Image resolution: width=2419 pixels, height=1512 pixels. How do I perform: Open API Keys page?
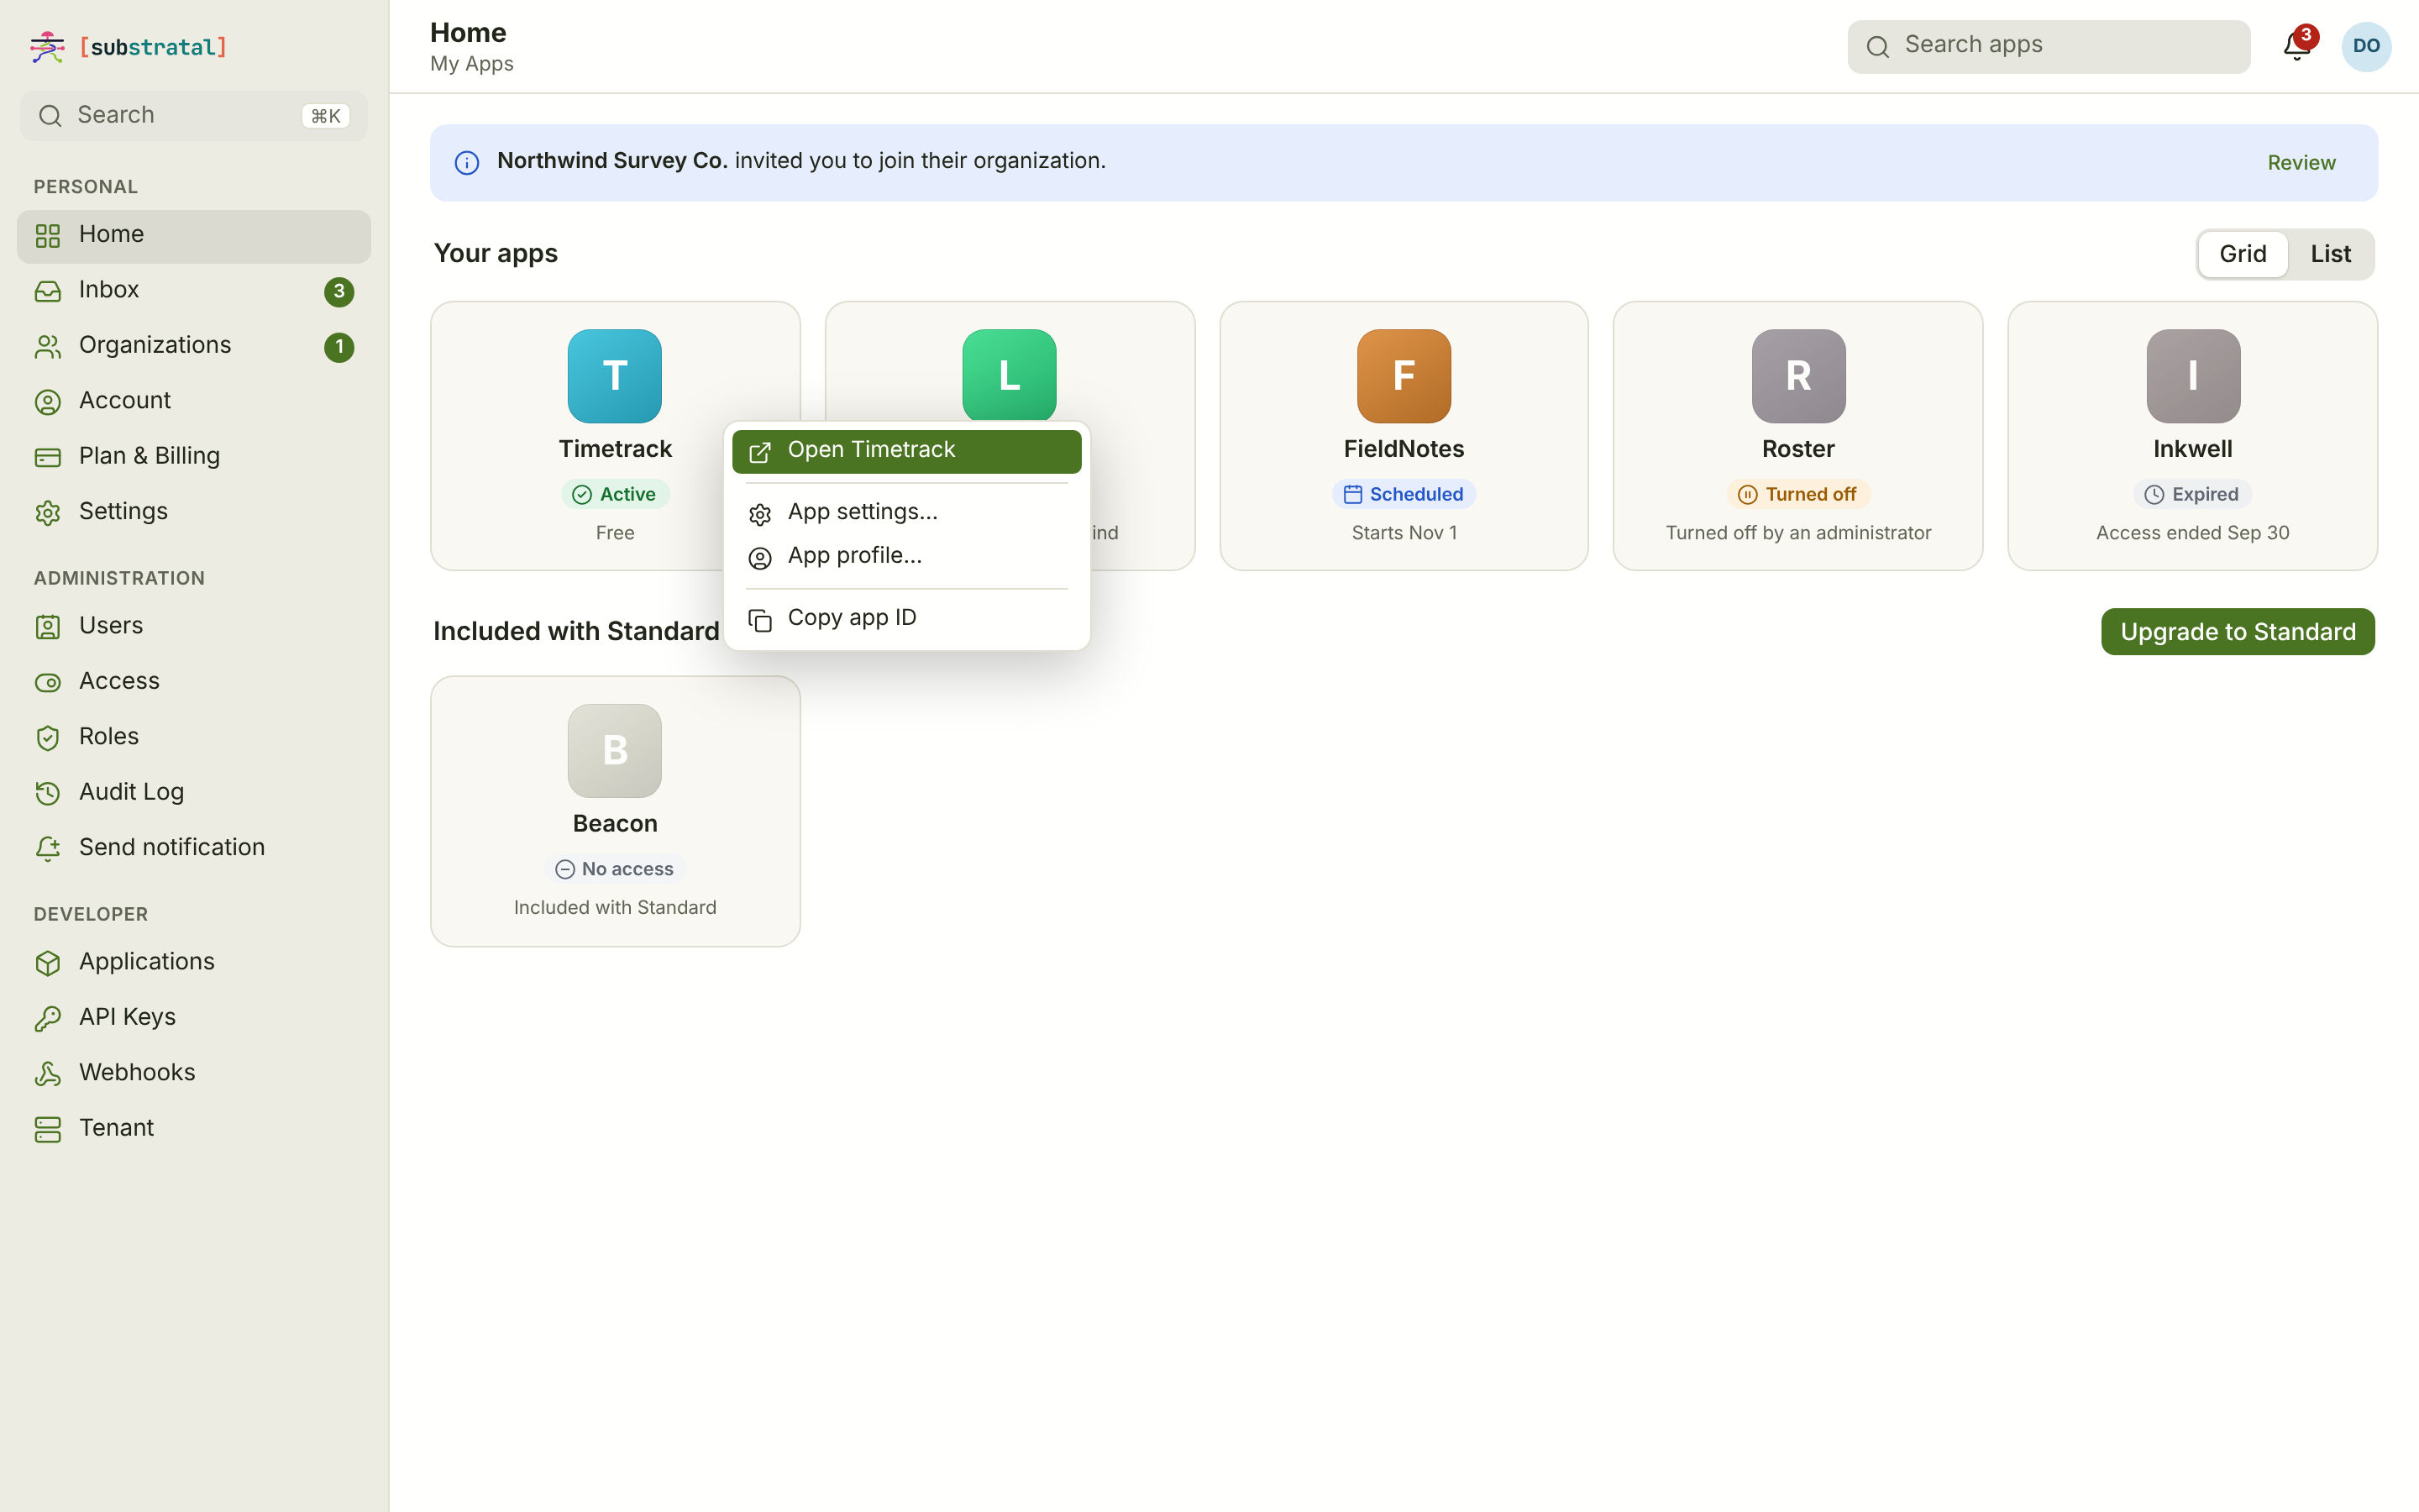[194, 1018]
